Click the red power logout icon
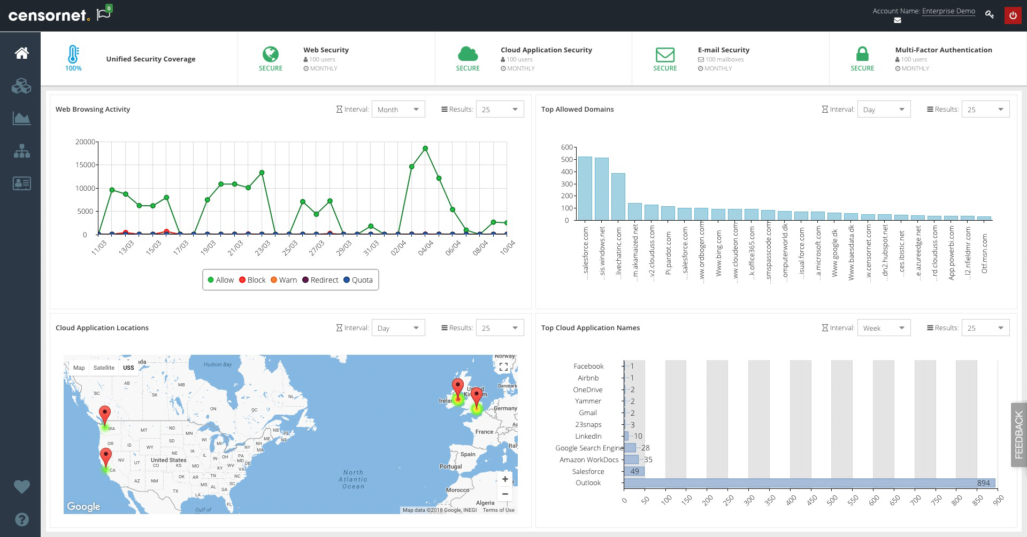 (x=1013, y=15)
